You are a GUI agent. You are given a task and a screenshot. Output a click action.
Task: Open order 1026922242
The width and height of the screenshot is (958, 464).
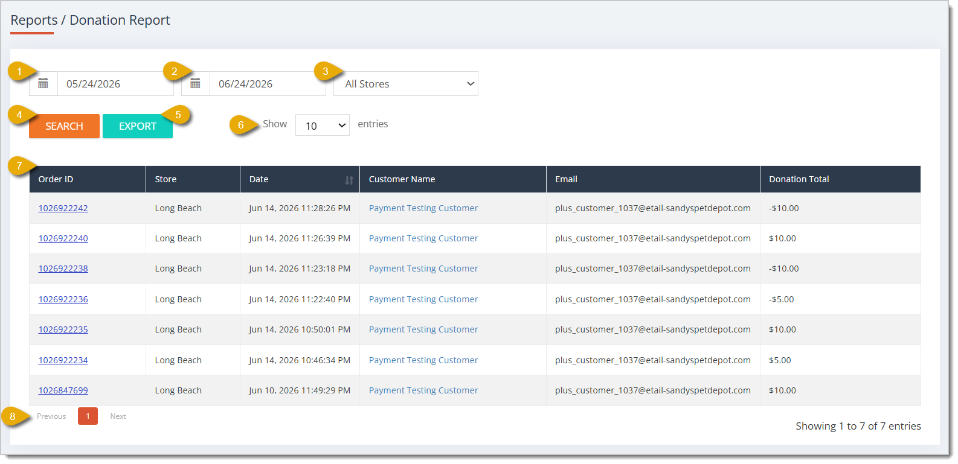[63, 208]
